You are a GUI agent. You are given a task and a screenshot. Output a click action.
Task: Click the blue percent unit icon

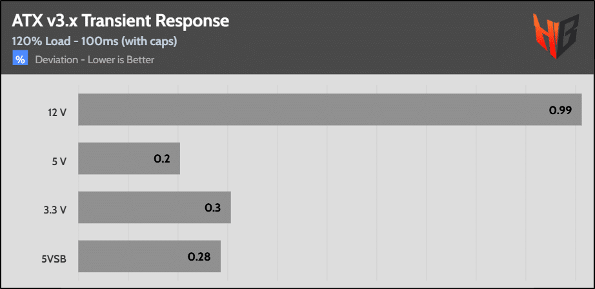20,59
